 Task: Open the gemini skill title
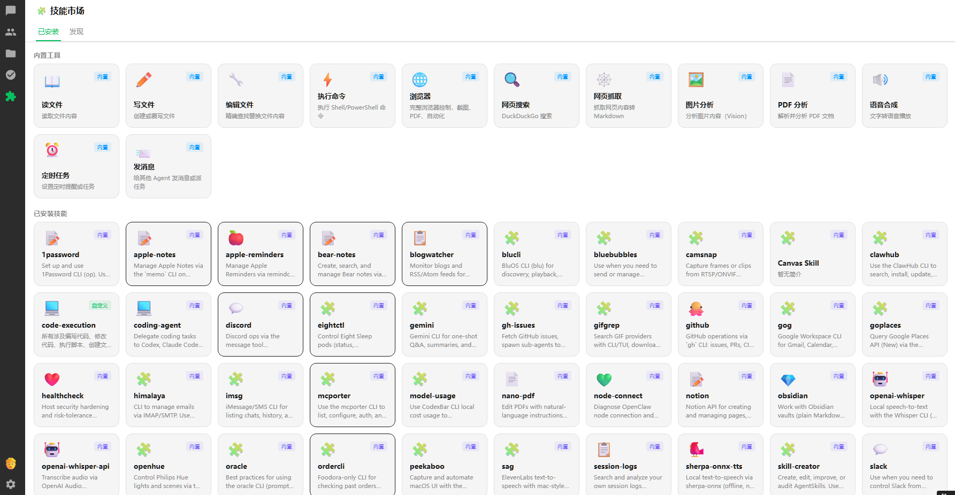coord(422,326)
